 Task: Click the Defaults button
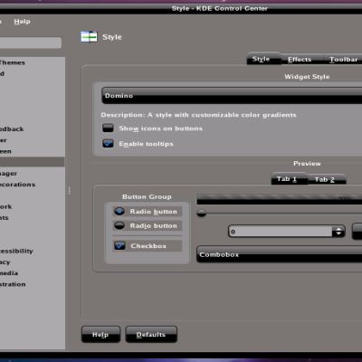151,334
